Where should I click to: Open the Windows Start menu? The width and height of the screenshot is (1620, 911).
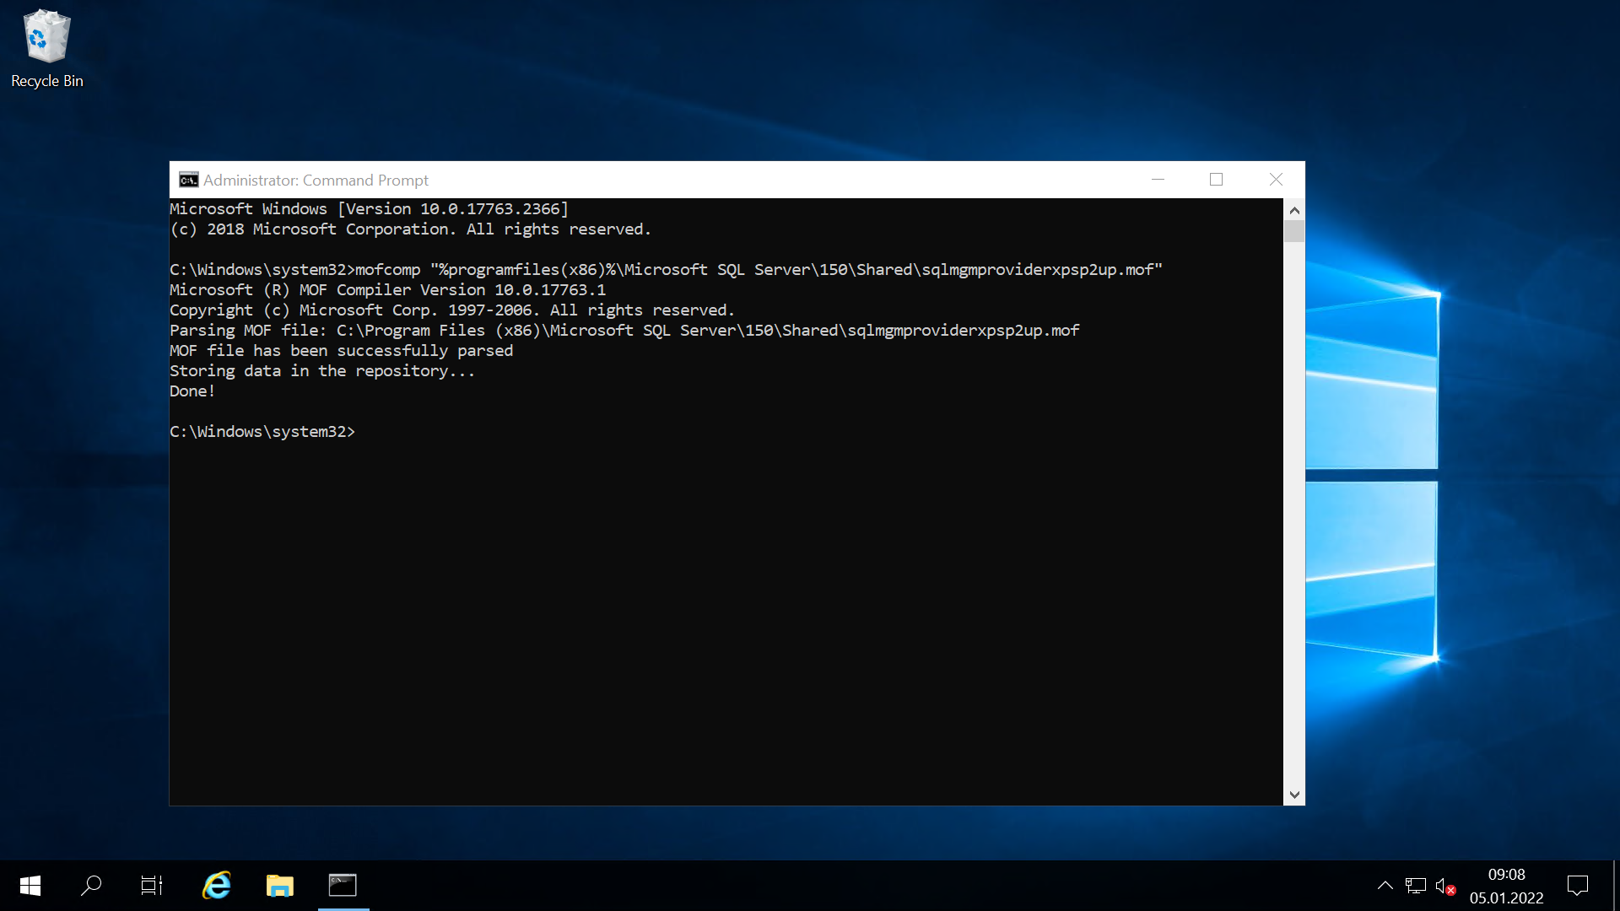[30, 885]
